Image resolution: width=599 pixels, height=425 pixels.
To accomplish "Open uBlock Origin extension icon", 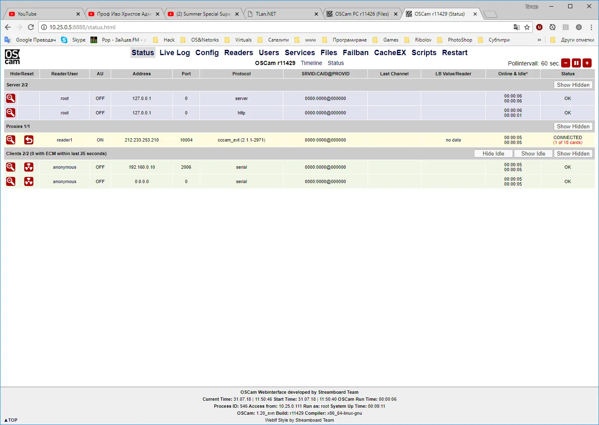I will pos(539,27).
